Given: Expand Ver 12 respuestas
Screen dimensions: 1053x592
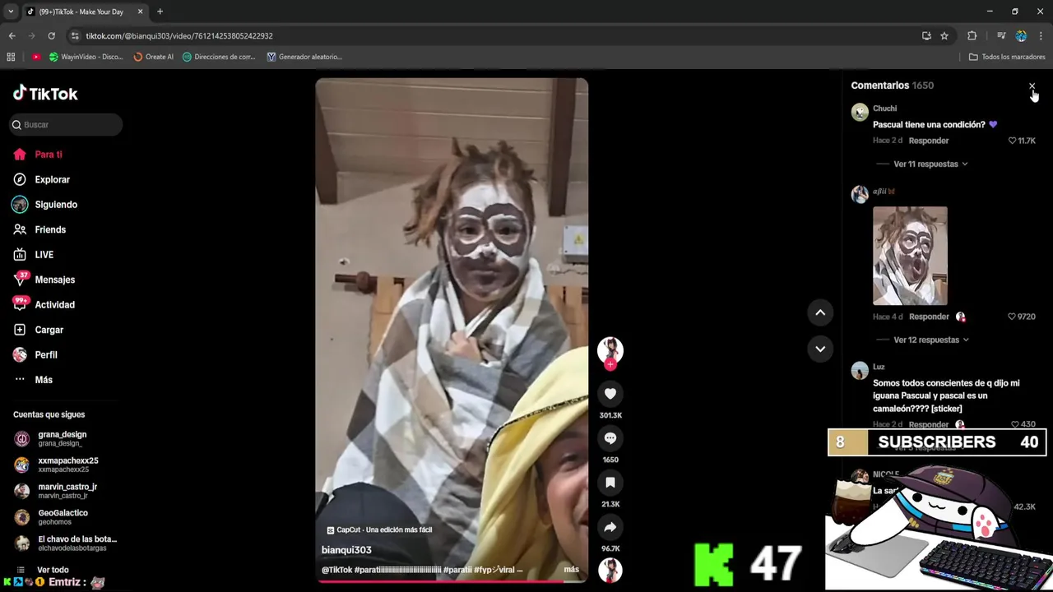Looking at the screenshot, I should click(931, 340).
